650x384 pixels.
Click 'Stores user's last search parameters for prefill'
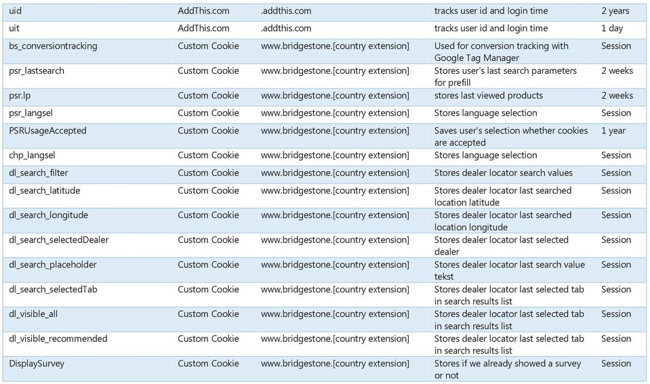tap(506, 77)
